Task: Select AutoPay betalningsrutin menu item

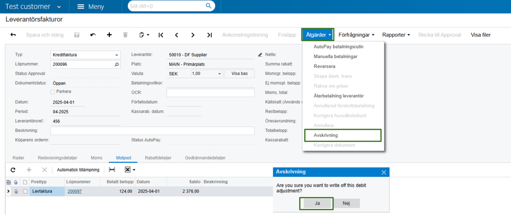Action: click(x=339, y=46)
